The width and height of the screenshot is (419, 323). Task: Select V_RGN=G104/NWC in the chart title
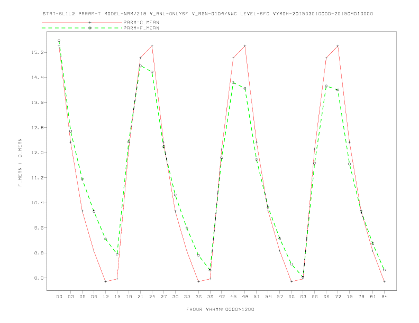coord(214,14)
